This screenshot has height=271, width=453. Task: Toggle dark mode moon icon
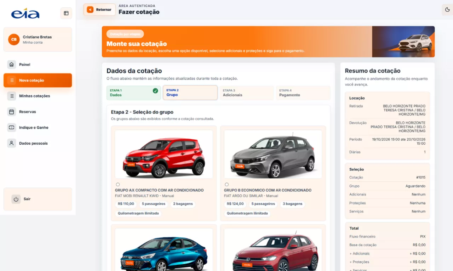[447, 10]
